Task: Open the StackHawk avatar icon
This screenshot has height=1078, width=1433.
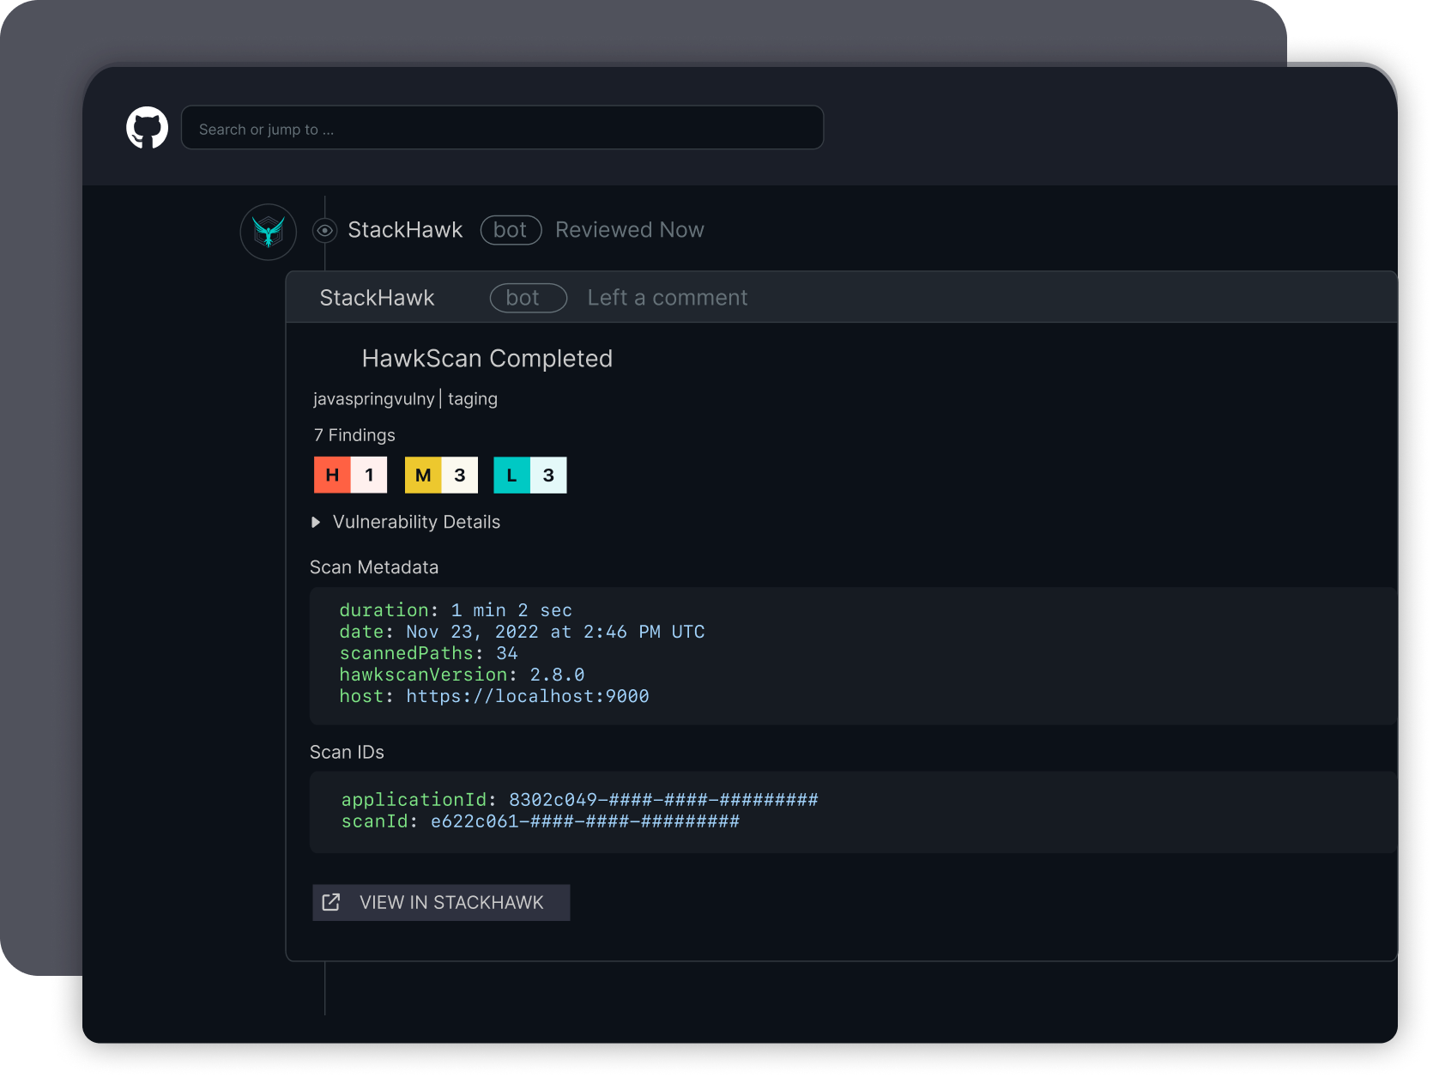Action: (269, 232)
